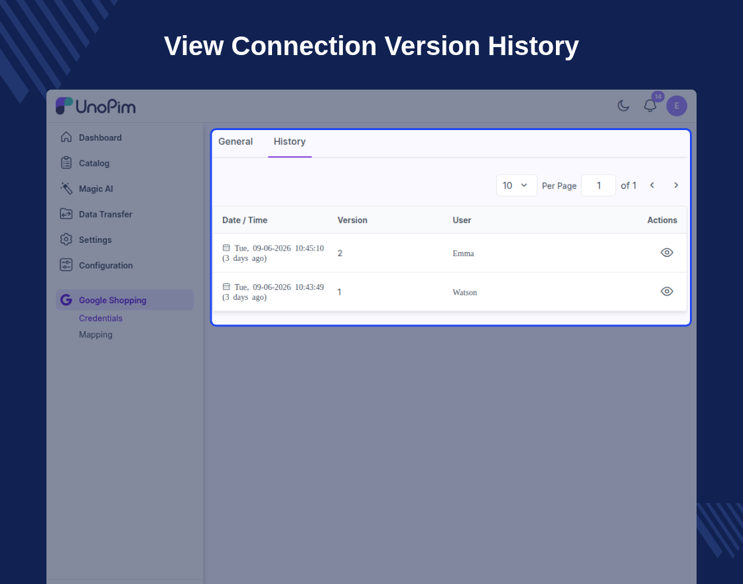Go to next page arrow
The height and width of the screenshot is (584, 743).
point(676,185)
